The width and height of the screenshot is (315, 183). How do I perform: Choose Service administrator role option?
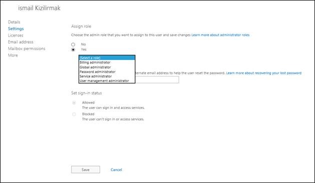pos(107,76)
